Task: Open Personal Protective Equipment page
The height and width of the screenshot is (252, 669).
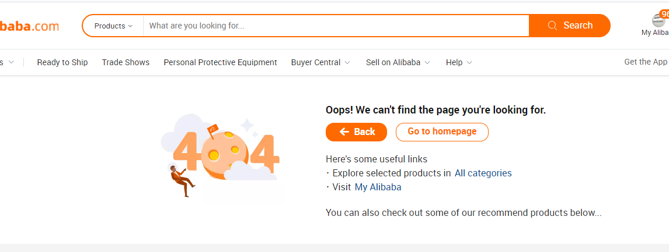Action: [x=220, y=62]
